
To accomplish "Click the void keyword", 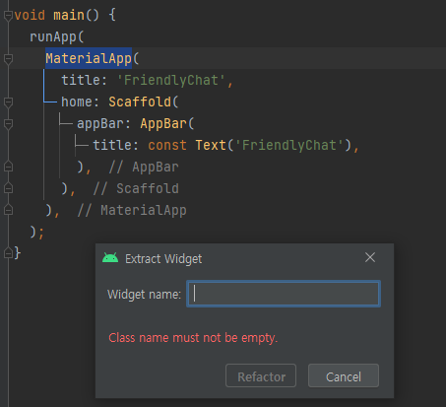I will [x=30, y=15].
